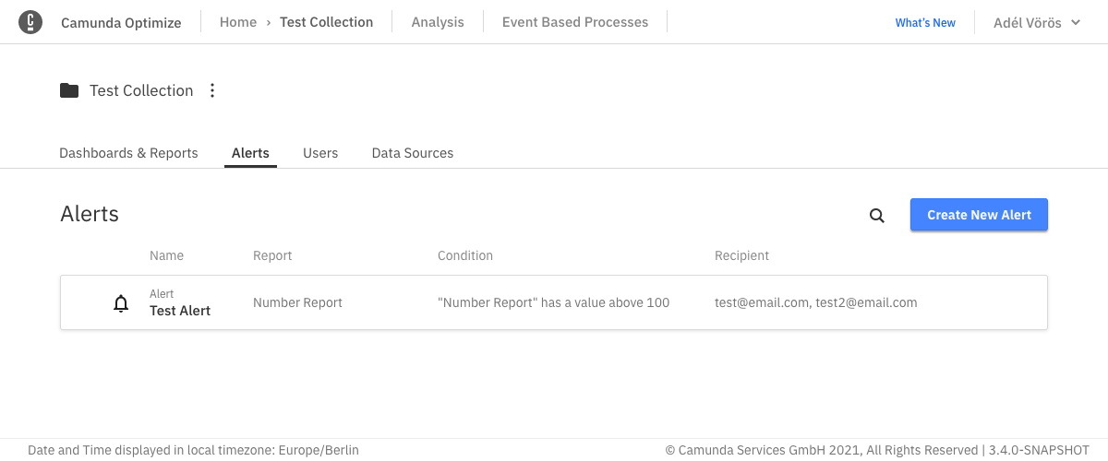Click the bell icon on Test Alert
Image resolution: width=1108 pixels, height=461 pixels.
pyautogui.click(x=121, y=303)
